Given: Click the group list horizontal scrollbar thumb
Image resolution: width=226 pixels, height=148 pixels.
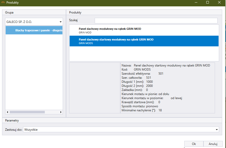Looking at the screenshot, I should coord(27,112).
